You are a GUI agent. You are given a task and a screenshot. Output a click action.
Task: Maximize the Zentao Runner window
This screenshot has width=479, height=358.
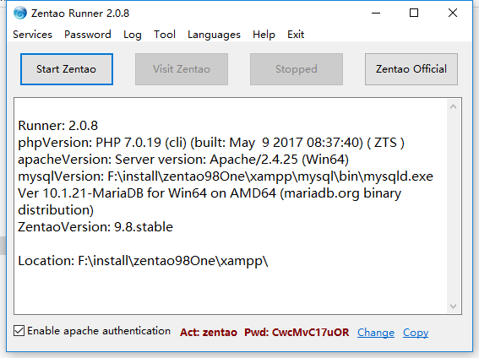pos(414,14)
